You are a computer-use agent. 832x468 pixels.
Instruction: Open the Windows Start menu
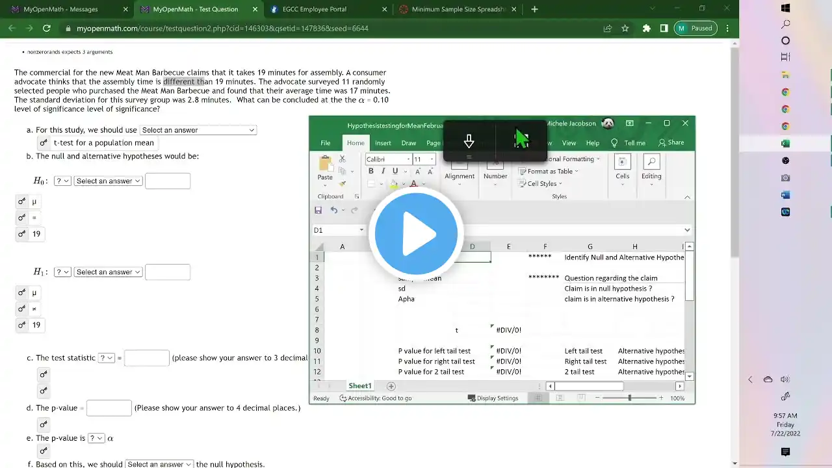click(785, 8)
